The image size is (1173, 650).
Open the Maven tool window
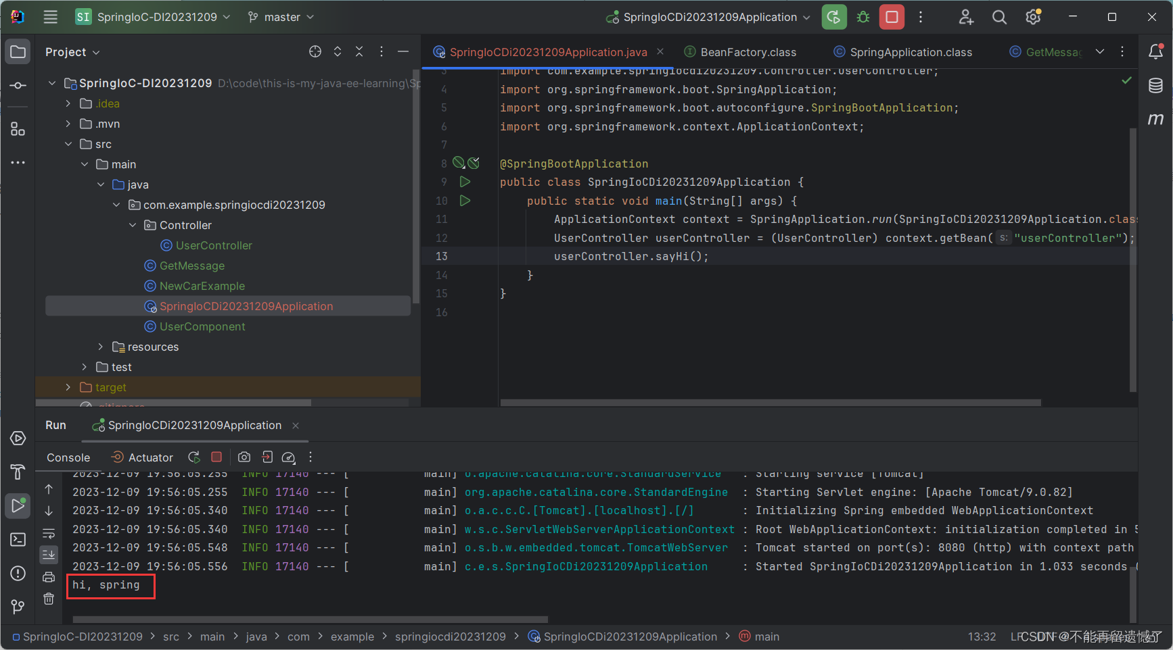[1155, 119]
